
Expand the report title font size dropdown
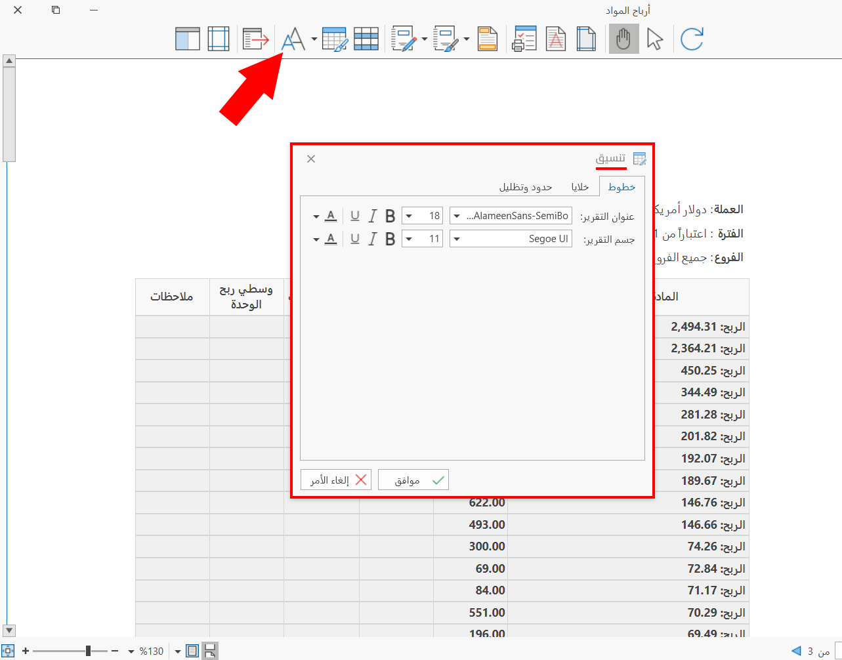click(x=409, y=216)
